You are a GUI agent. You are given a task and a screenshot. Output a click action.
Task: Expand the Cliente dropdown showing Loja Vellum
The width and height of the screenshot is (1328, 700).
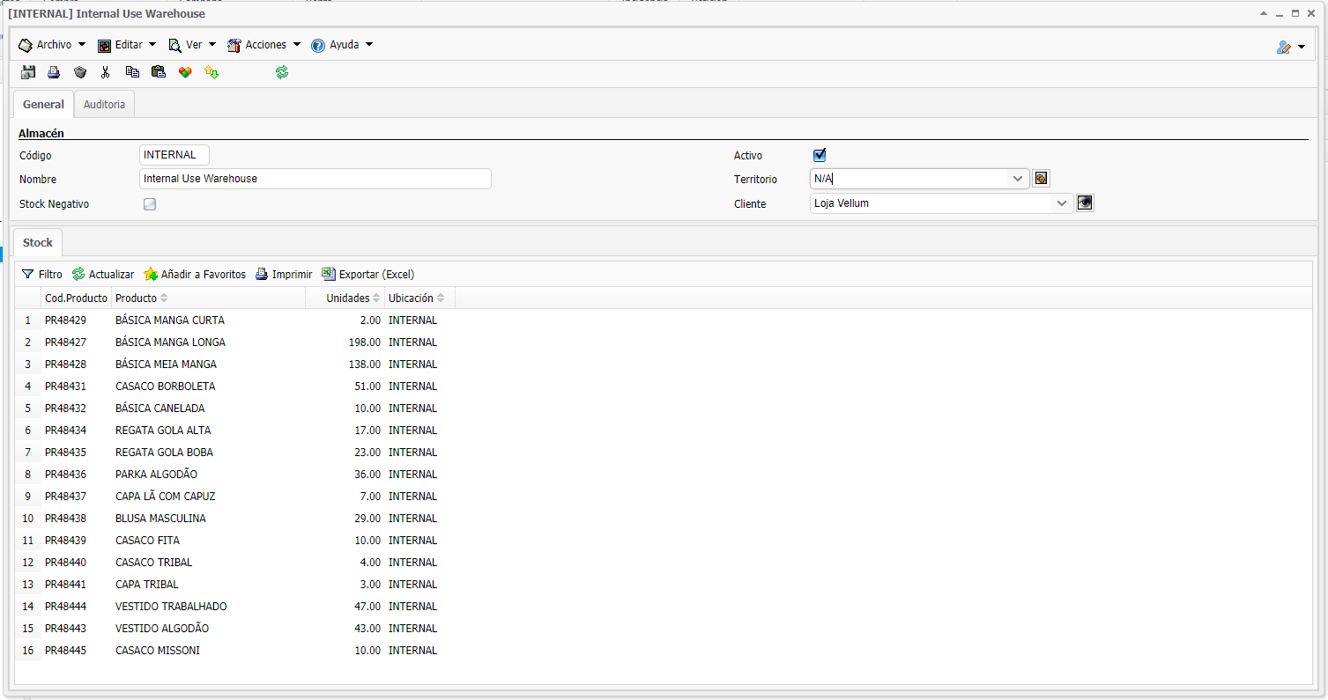1061,203
